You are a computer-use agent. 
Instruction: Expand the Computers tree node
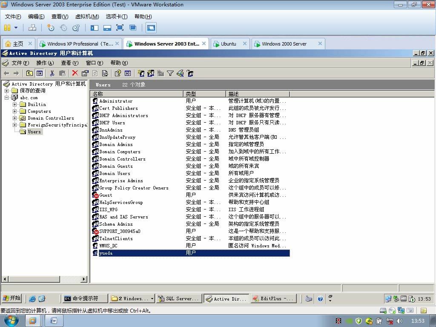(15, 111)
